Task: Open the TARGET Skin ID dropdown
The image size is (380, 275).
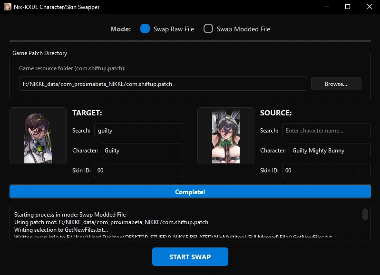Action: click(x=138, y=170)
